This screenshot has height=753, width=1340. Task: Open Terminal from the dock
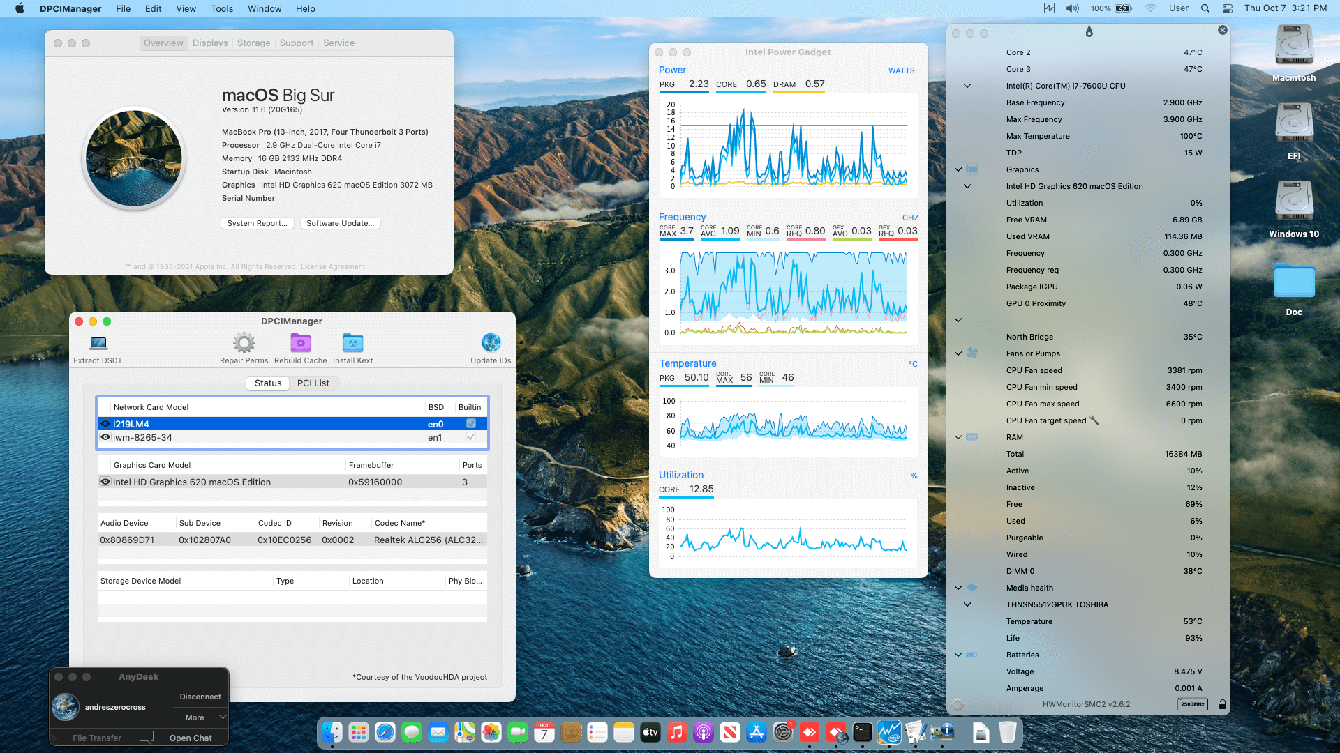point(863,732)
